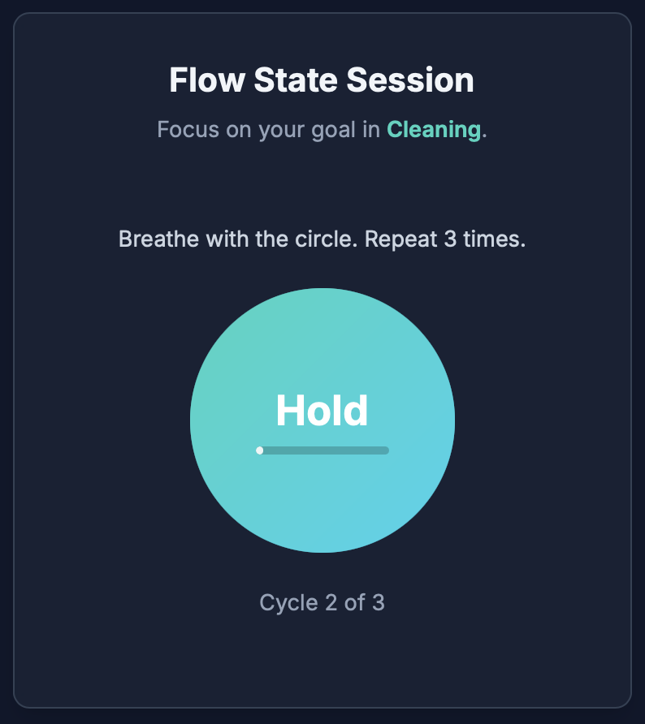
Task: Click the white dot on the progress bar
Action: point(260,450)
